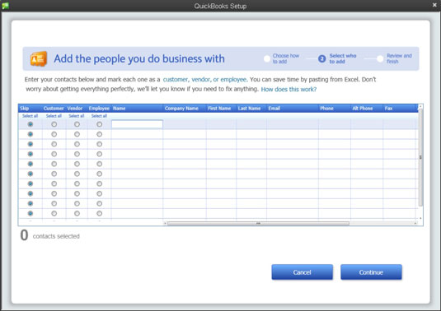Select all under the Vendor column

pos(77,116)
